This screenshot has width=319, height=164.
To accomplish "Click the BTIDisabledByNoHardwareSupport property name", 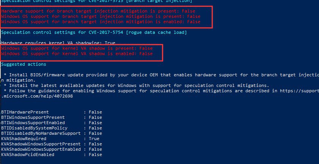I will tap(41, 133).
